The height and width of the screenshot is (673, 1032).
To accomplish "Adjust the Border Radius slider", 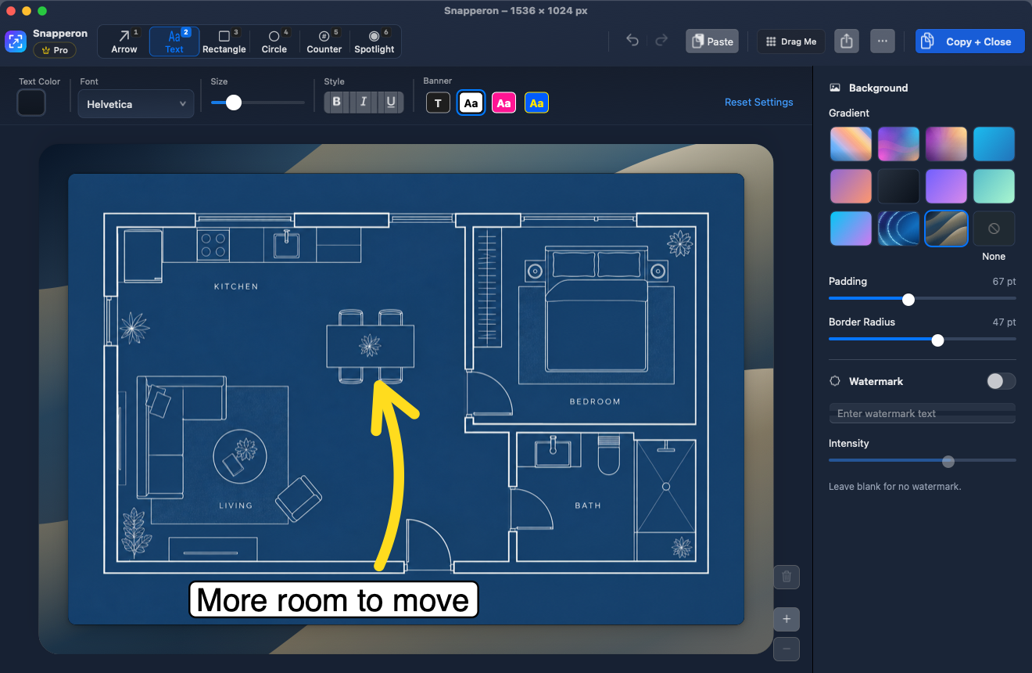I will pyautogui.click(x=923, y=340).
